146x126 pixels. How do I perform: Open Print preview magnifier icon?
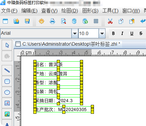(63, 21)
